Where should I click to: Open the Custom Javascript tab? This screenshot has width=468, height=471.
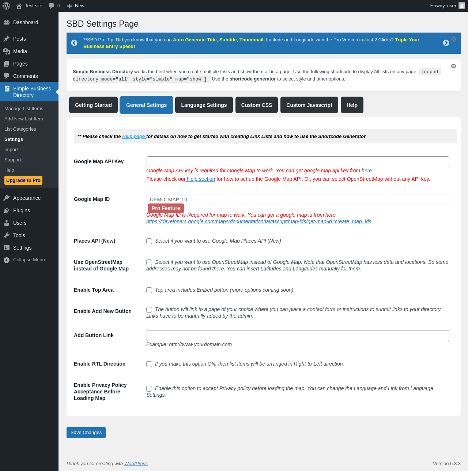pos(309,105)
